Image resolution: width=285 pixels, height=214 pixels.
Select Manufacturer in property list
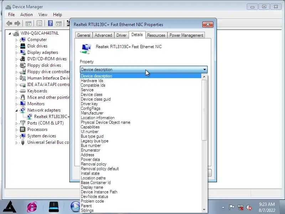click(x=141, y=113)
